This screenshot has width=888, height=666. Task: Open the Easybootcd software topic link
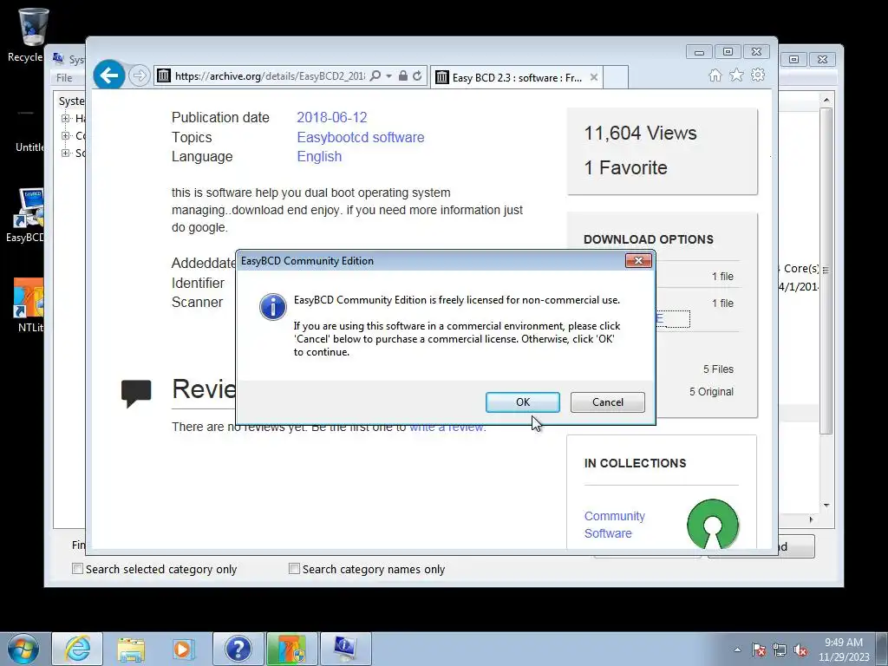[360, 137]
